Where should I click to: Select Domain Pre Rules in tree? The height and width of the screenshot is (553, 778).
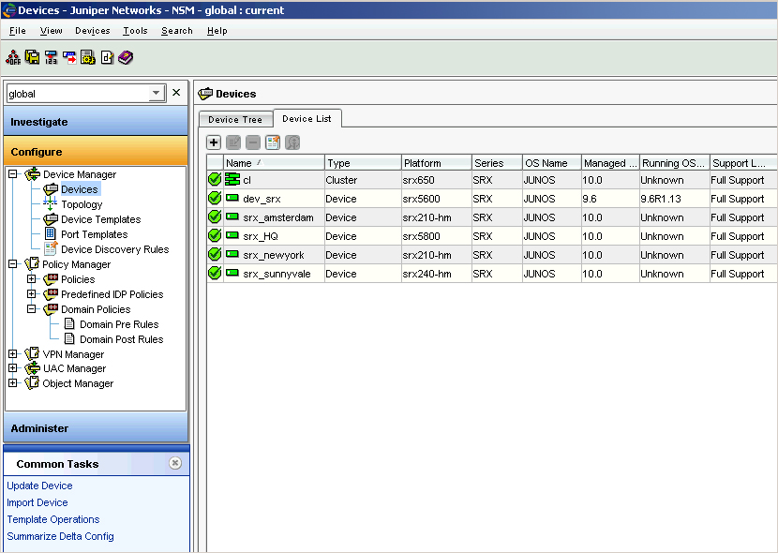pyautogui.click(x=119, y=324)
